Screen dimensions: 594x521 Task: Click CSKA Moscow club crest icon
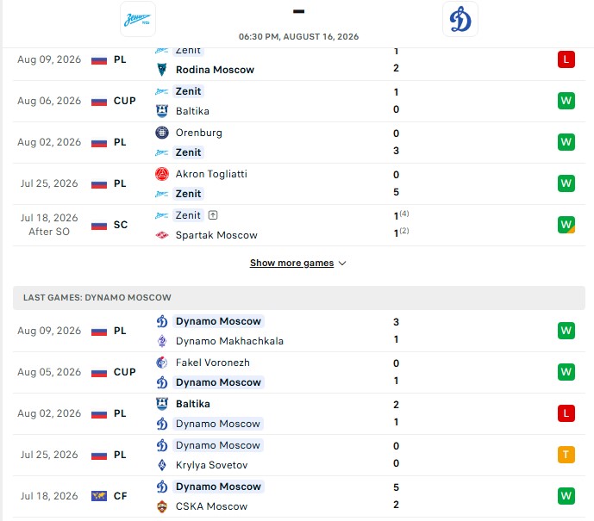pyautogui.click(x=162, y=506)
